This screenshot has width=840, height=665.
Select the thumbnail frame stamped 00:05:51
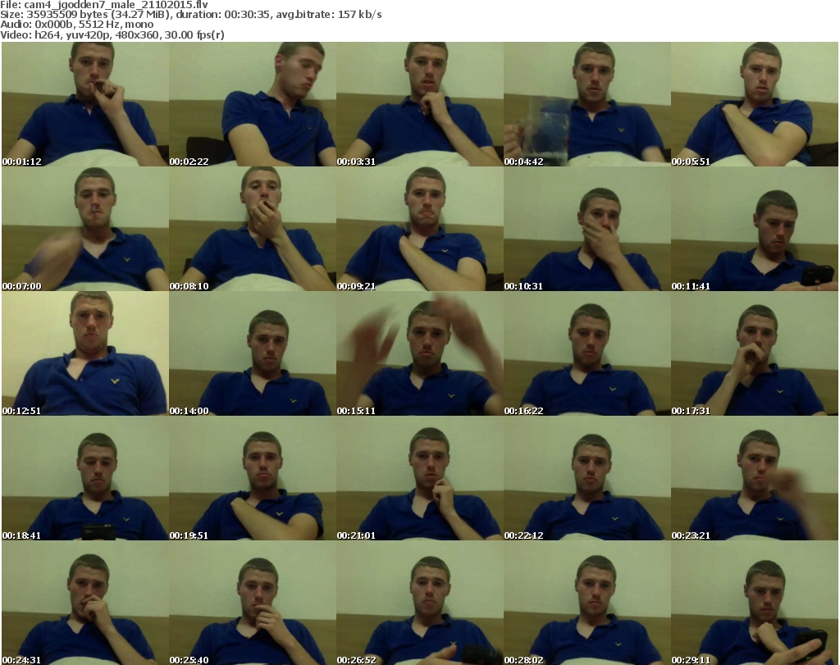point(755,104)
